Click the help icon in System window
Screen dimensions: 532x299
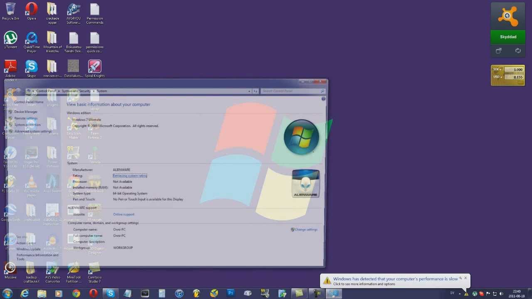coord(323,99)
